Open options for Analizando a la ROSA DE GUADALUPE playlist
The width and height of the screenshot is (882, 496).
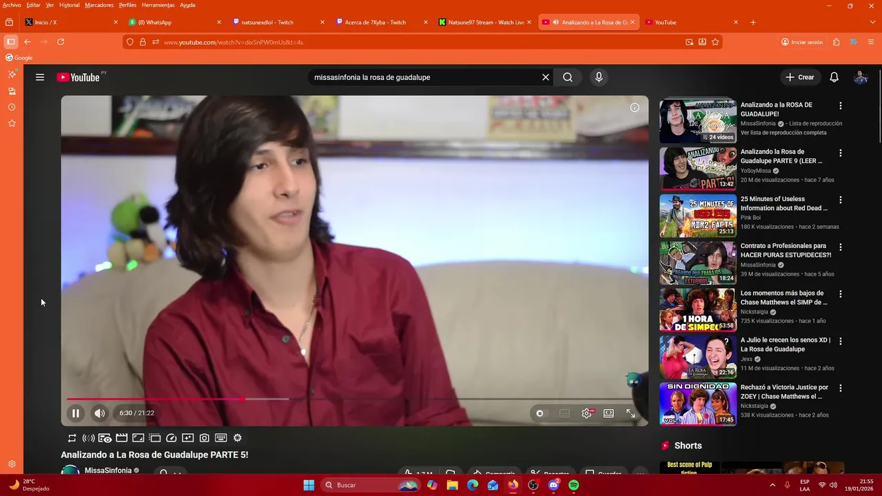(841, 105)
